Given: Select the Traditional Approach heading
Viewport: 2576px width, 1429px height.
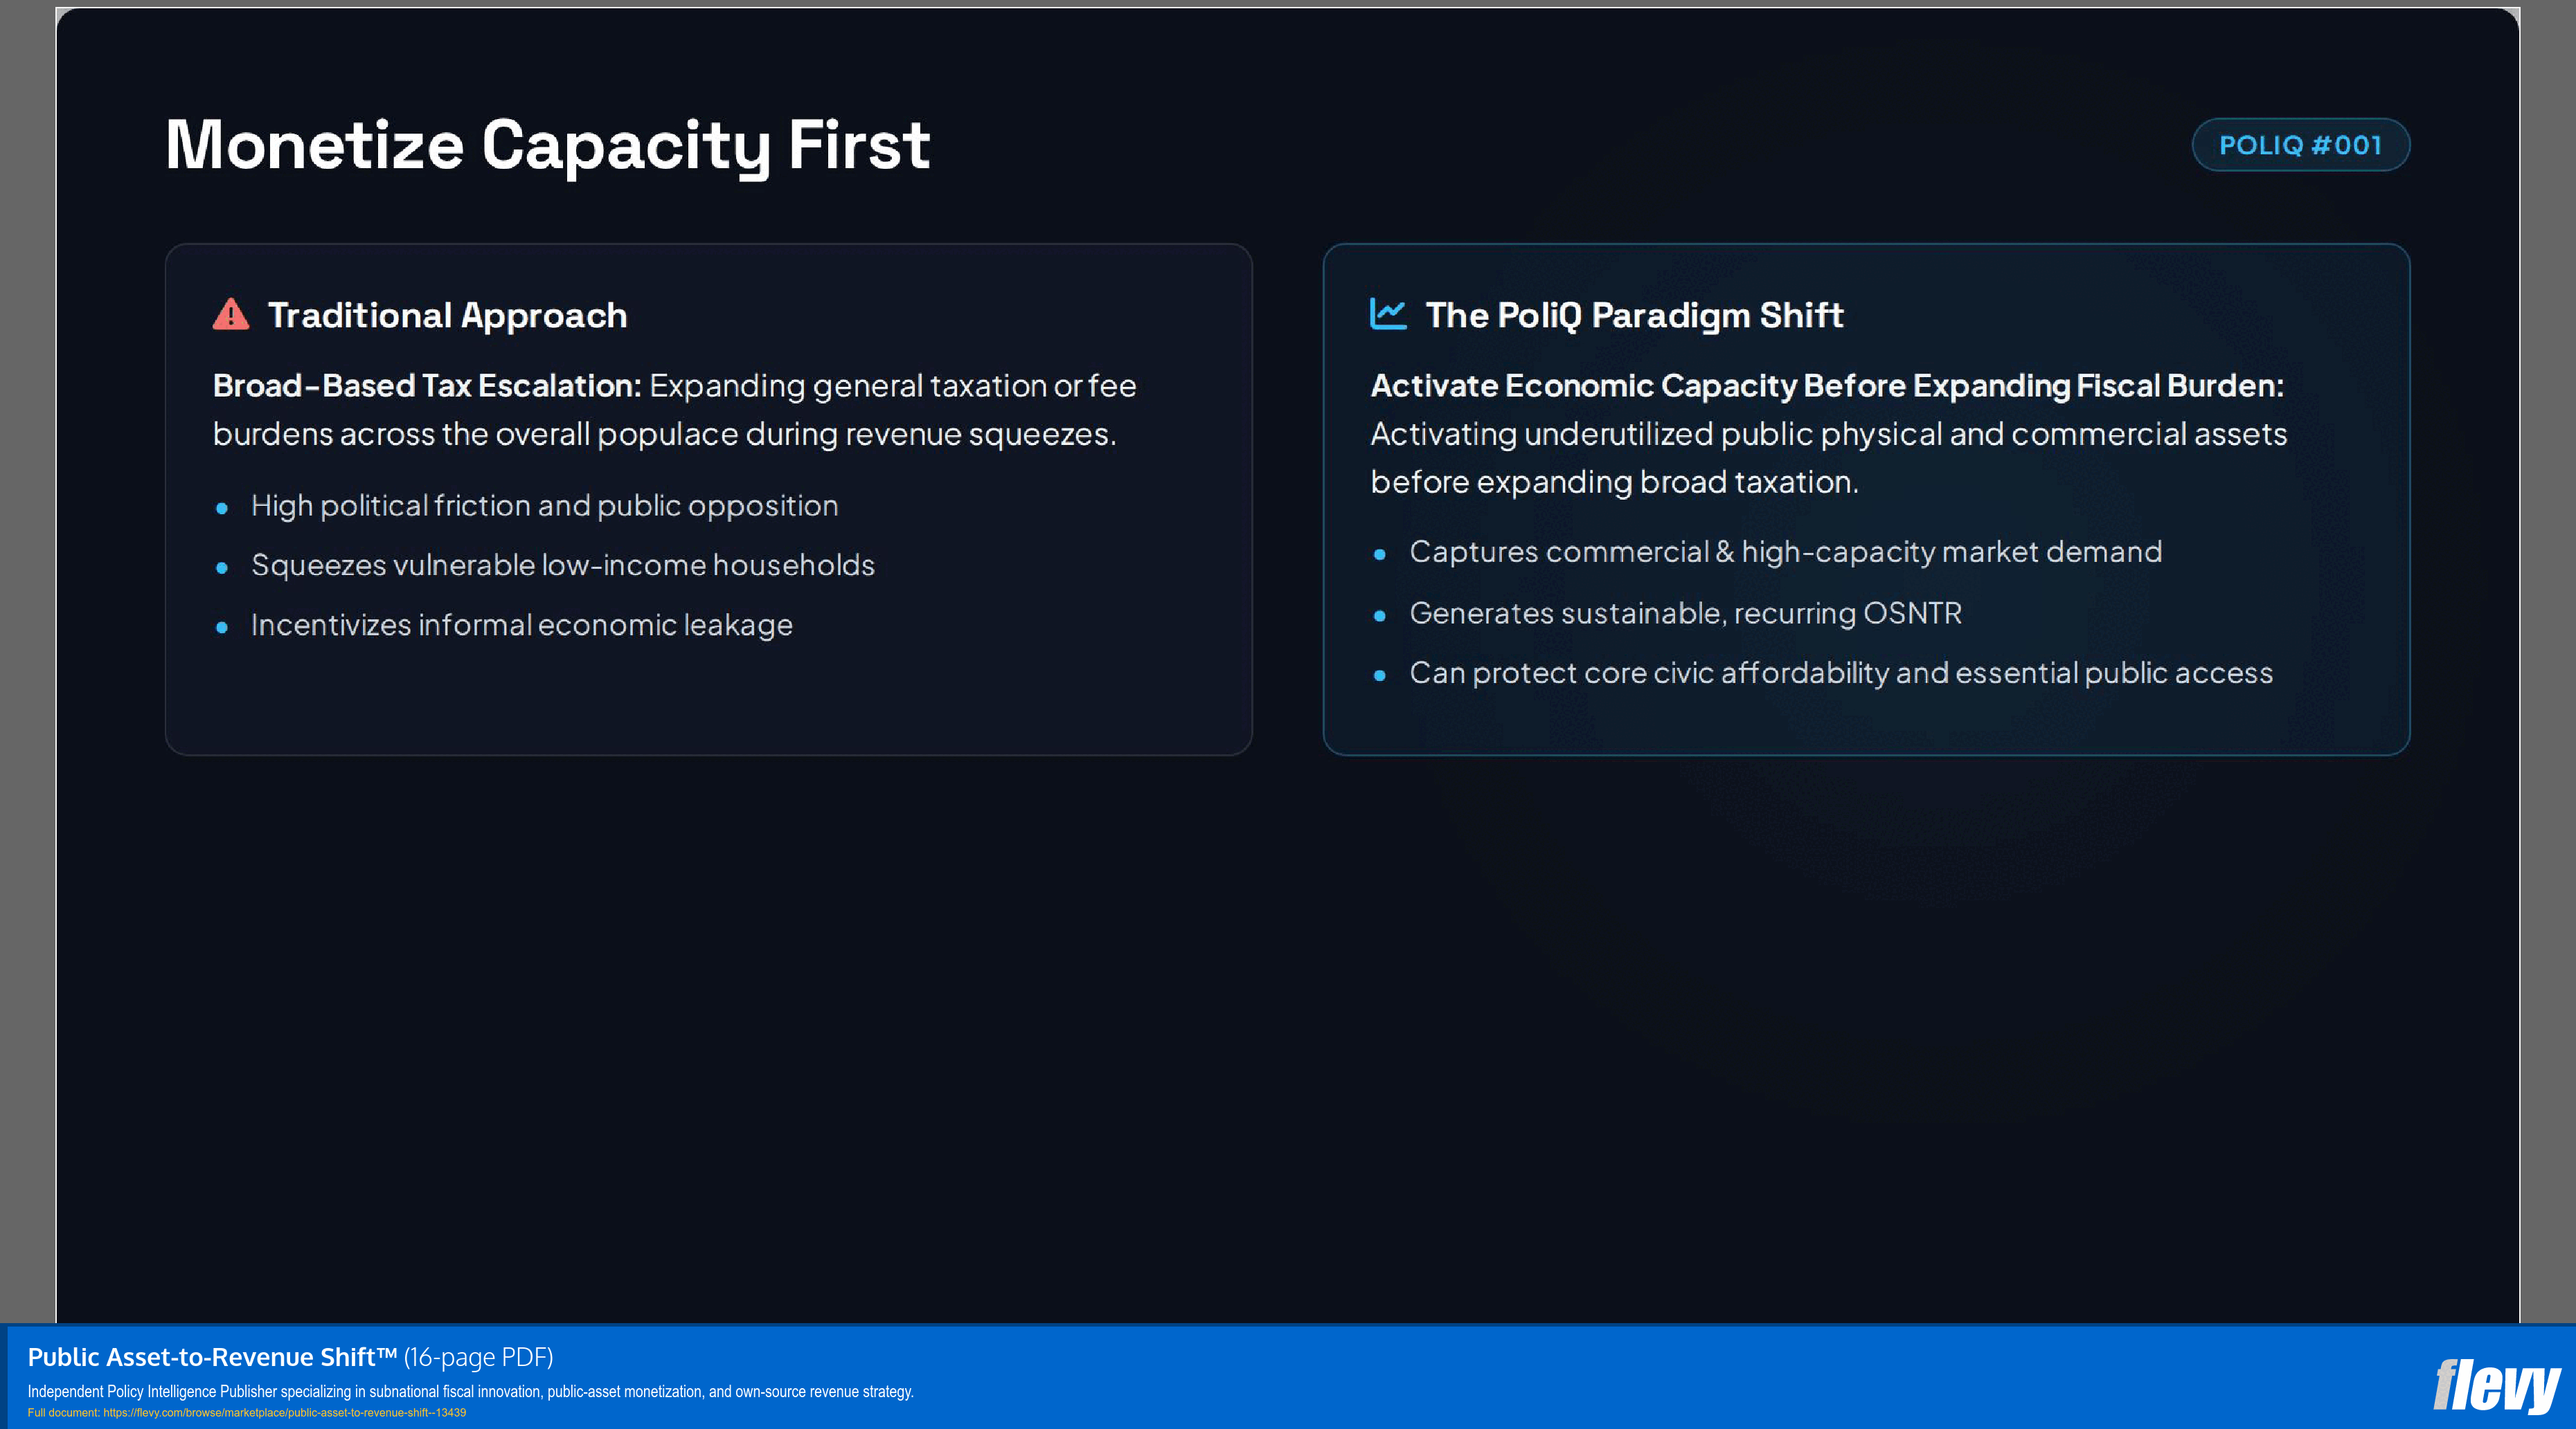Looking at the screenshot, I should click(447, 316).
